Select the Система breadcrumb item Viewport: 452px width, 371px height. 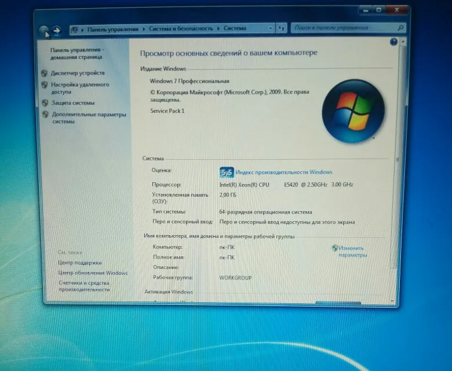click(x=235, y=28)
